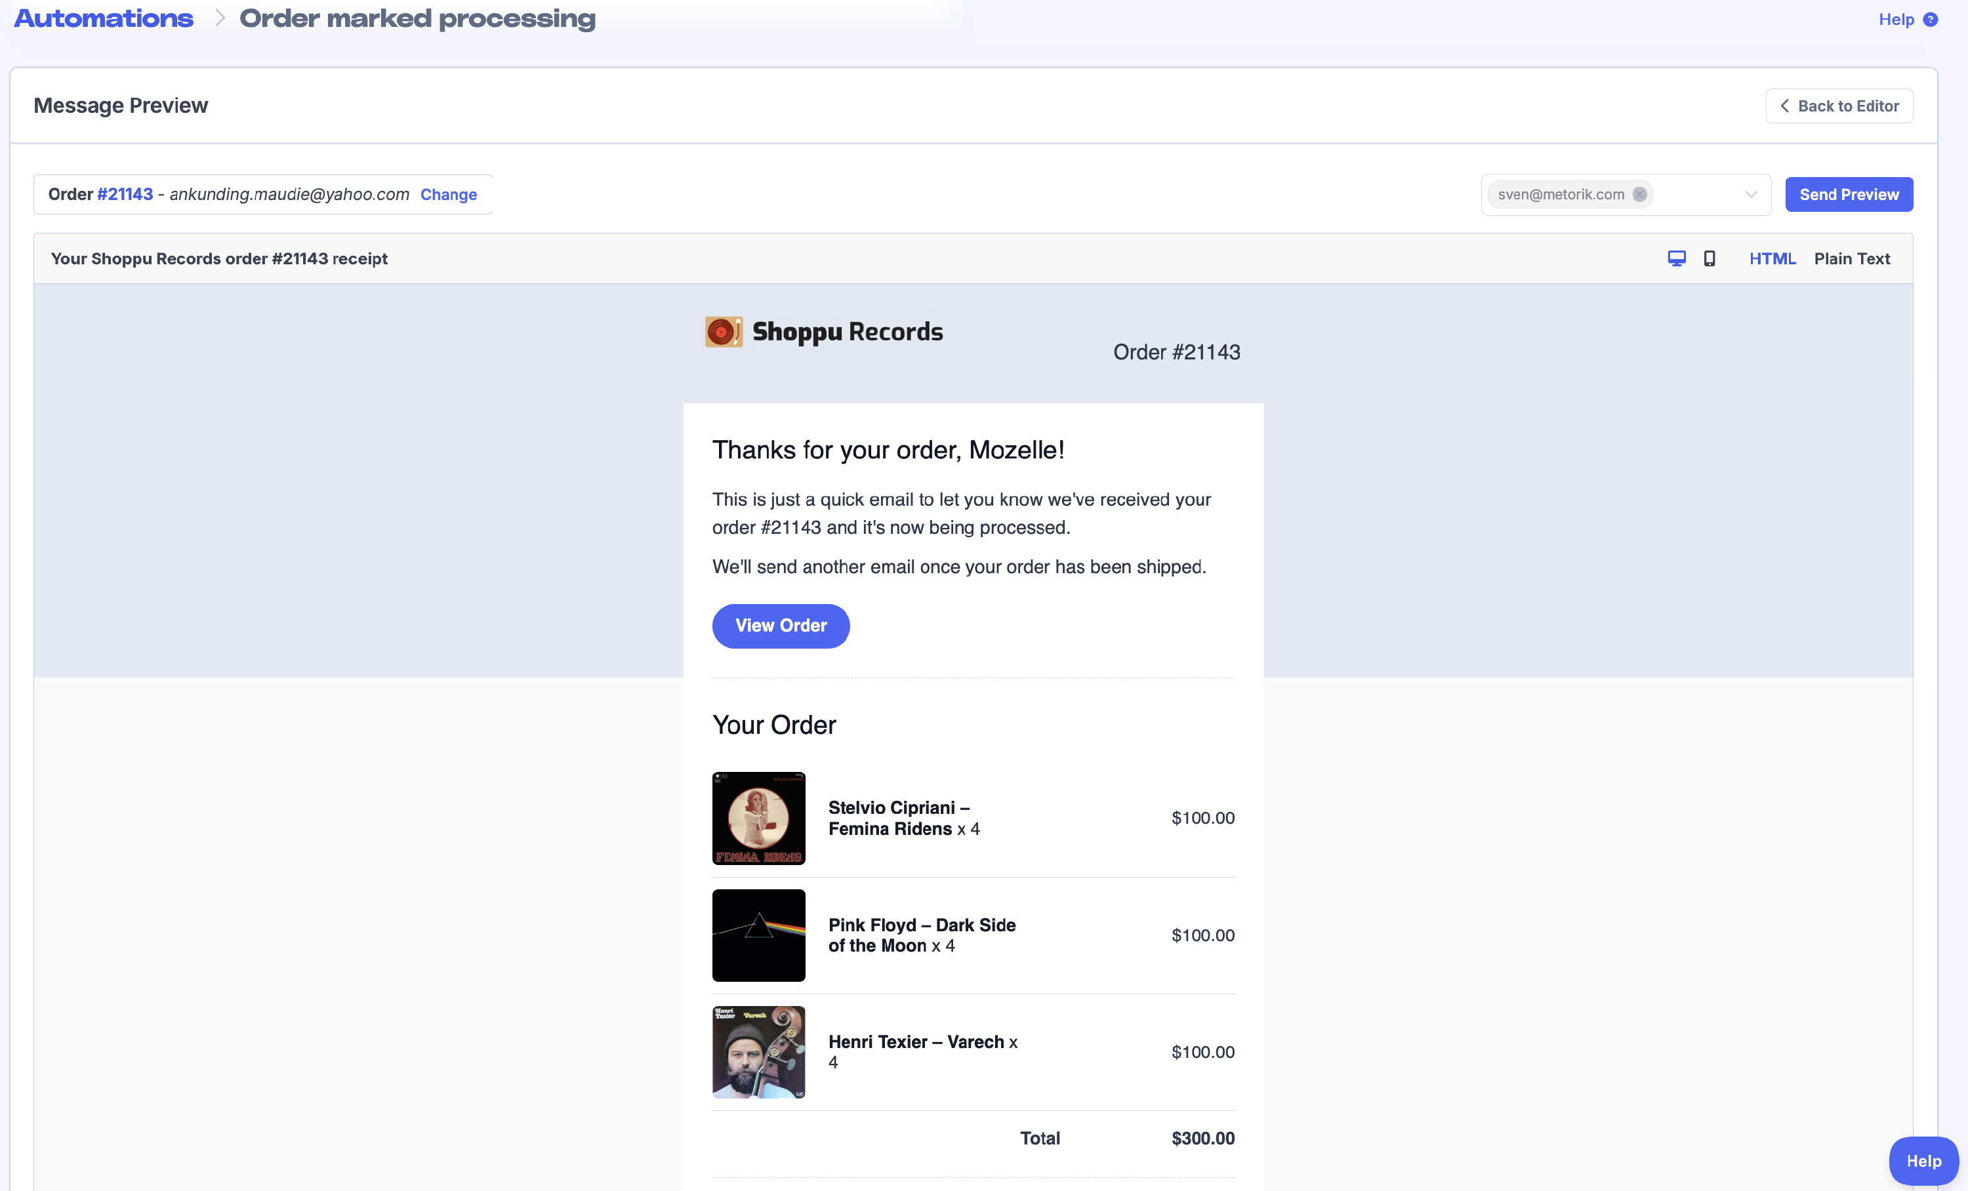Image resolution: width=1968 pixels, height=1191 pixels.
Task: Click the Help question mark icon
Action: [x=1931, y=20]
